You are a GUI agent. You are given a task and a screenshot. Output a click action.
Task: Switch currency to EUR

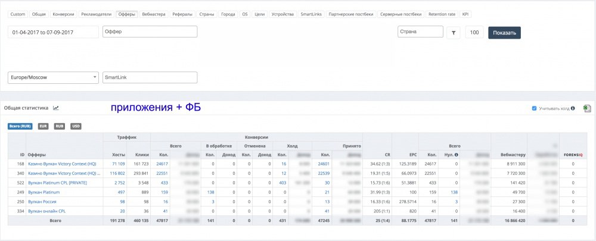(x=44, y=126)
